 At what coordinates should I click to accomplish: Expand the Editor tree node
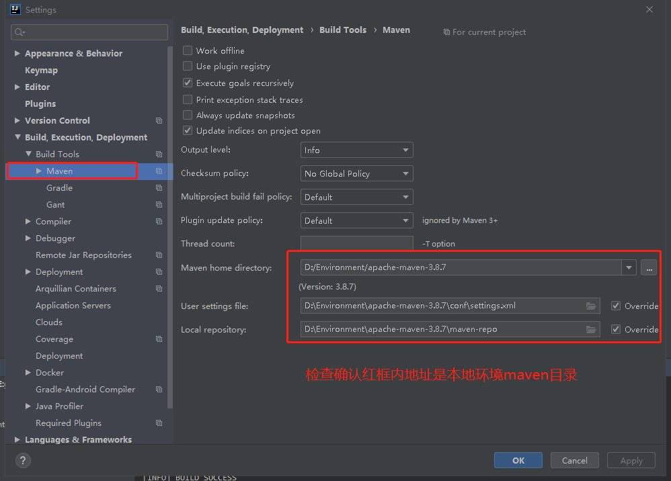[17, 87]
